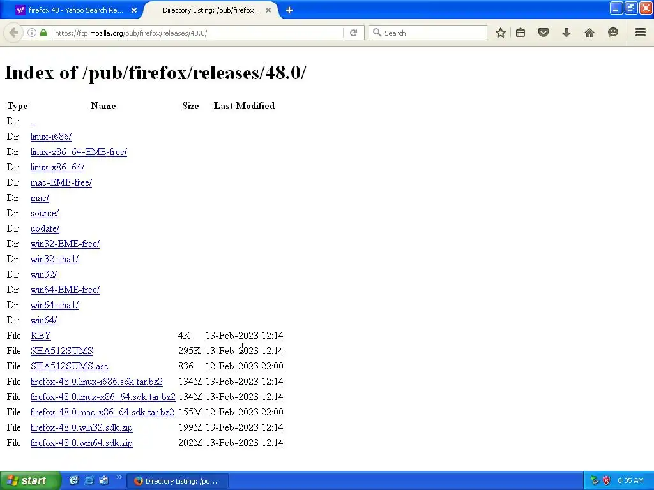This screenshot has height=490, width=654.
Task: Open the linux-i686/ directory
Action: [x=51, y=137]
